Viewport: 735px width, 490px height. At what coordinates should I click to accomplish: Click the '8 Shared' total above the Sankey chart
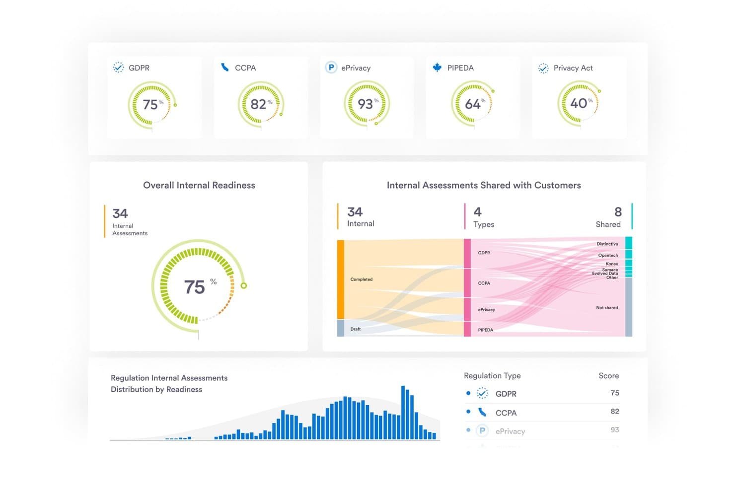point(608,217)
